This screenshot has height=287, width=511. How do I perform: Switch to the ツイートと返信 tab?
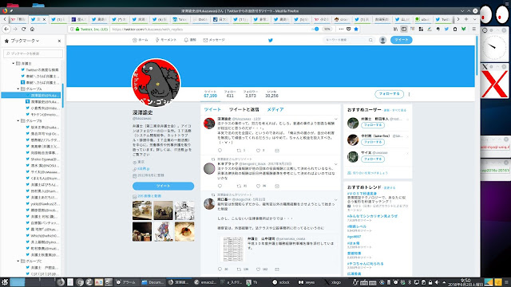(x=244, y=110)
